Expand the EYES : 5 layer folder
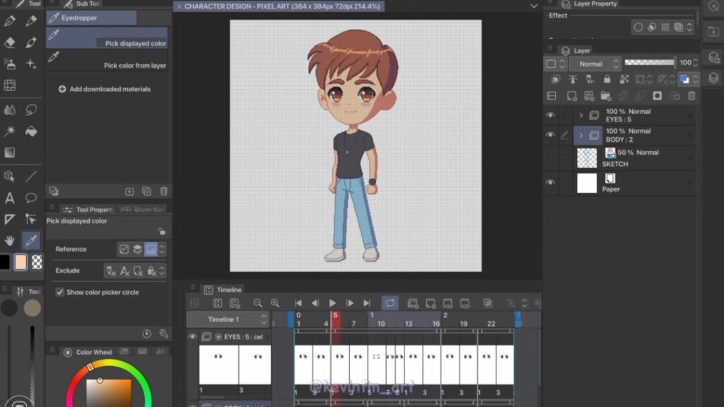724x407 pixels. [x=581, y=115]
